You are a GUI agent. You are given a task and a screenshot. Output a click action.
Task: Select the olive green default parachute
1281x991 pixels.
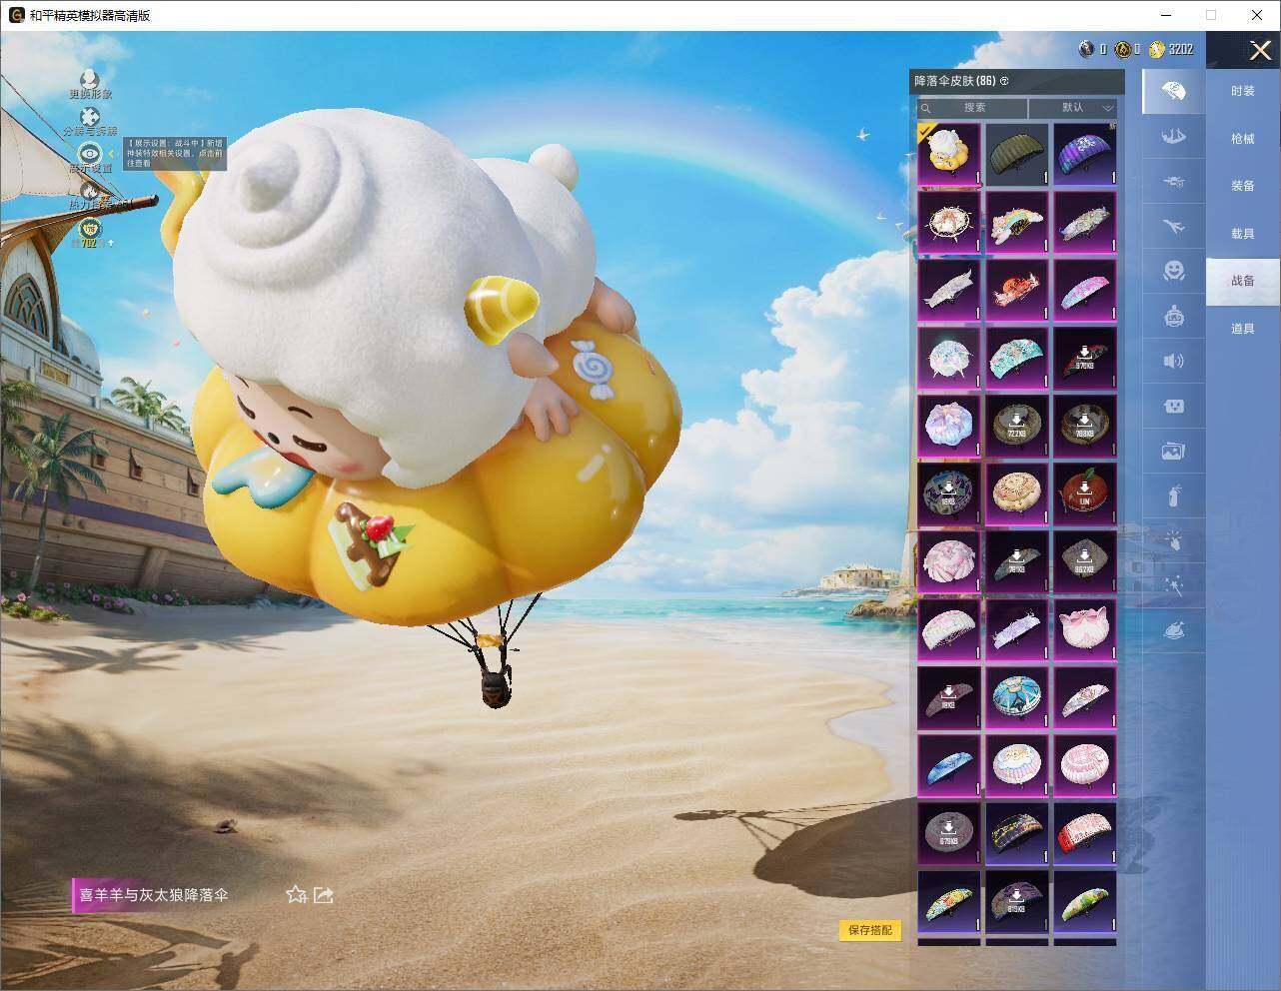click(x=1017, y=154)
